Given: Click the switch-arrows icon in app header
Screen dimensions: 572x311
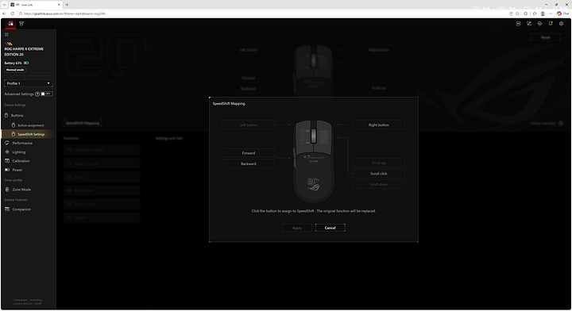Looking at the screenshot, I should click(x=529, y=24).
